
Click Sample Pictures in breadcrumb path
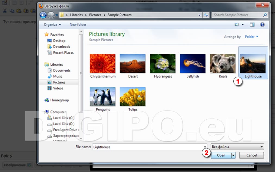[x=119, y=15]
